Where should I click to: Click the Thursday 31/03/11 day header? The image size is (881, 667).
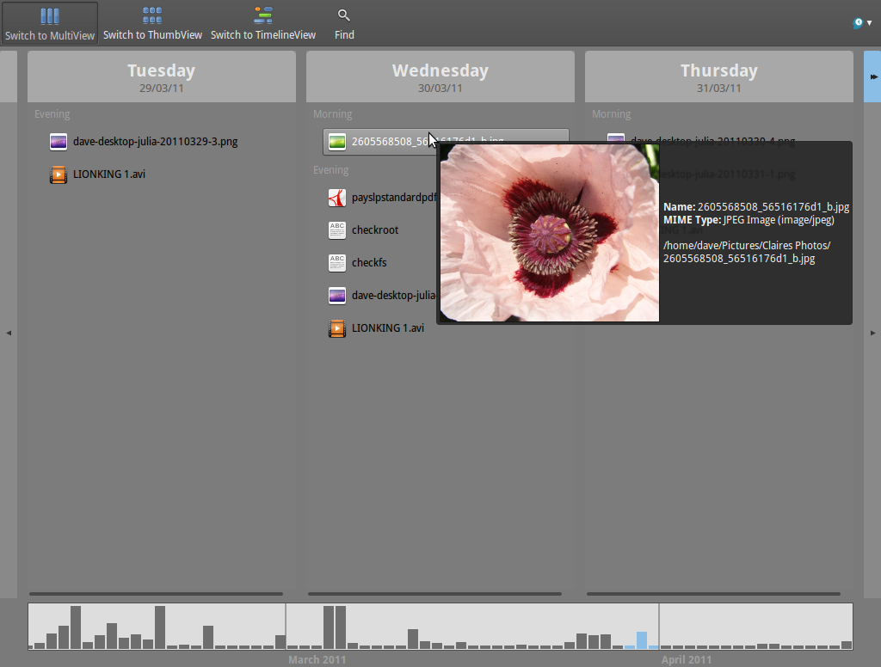coord(718,76)
